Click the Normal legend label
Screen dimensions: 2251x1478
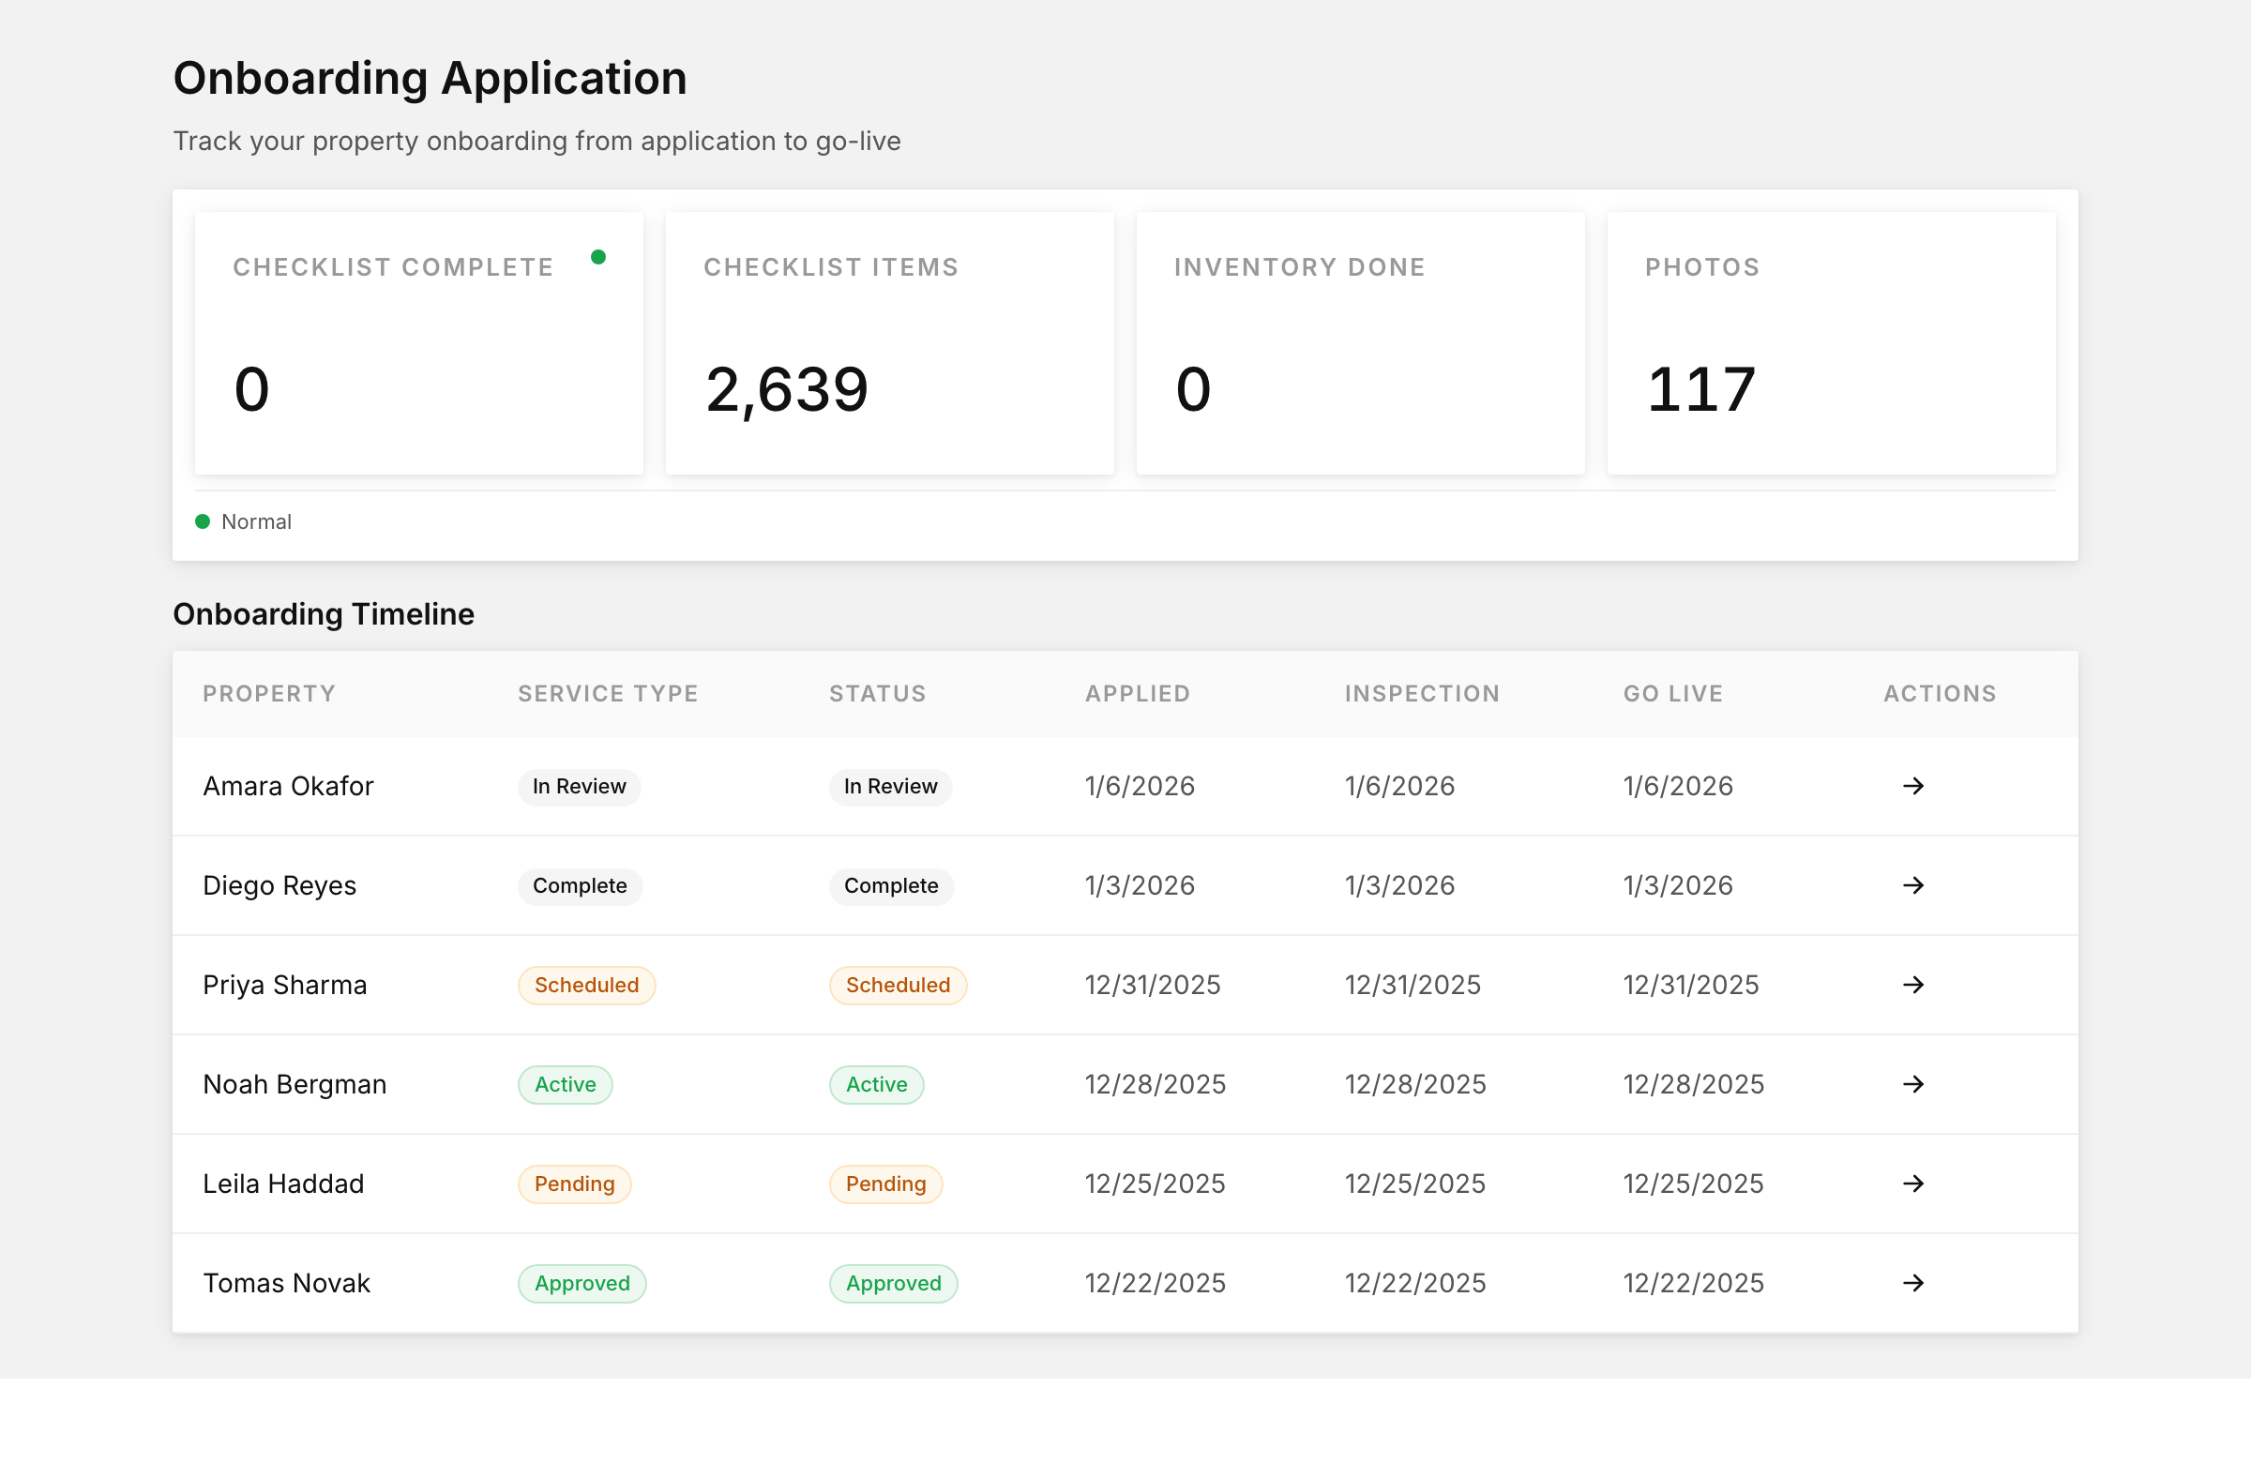(256, 521)
